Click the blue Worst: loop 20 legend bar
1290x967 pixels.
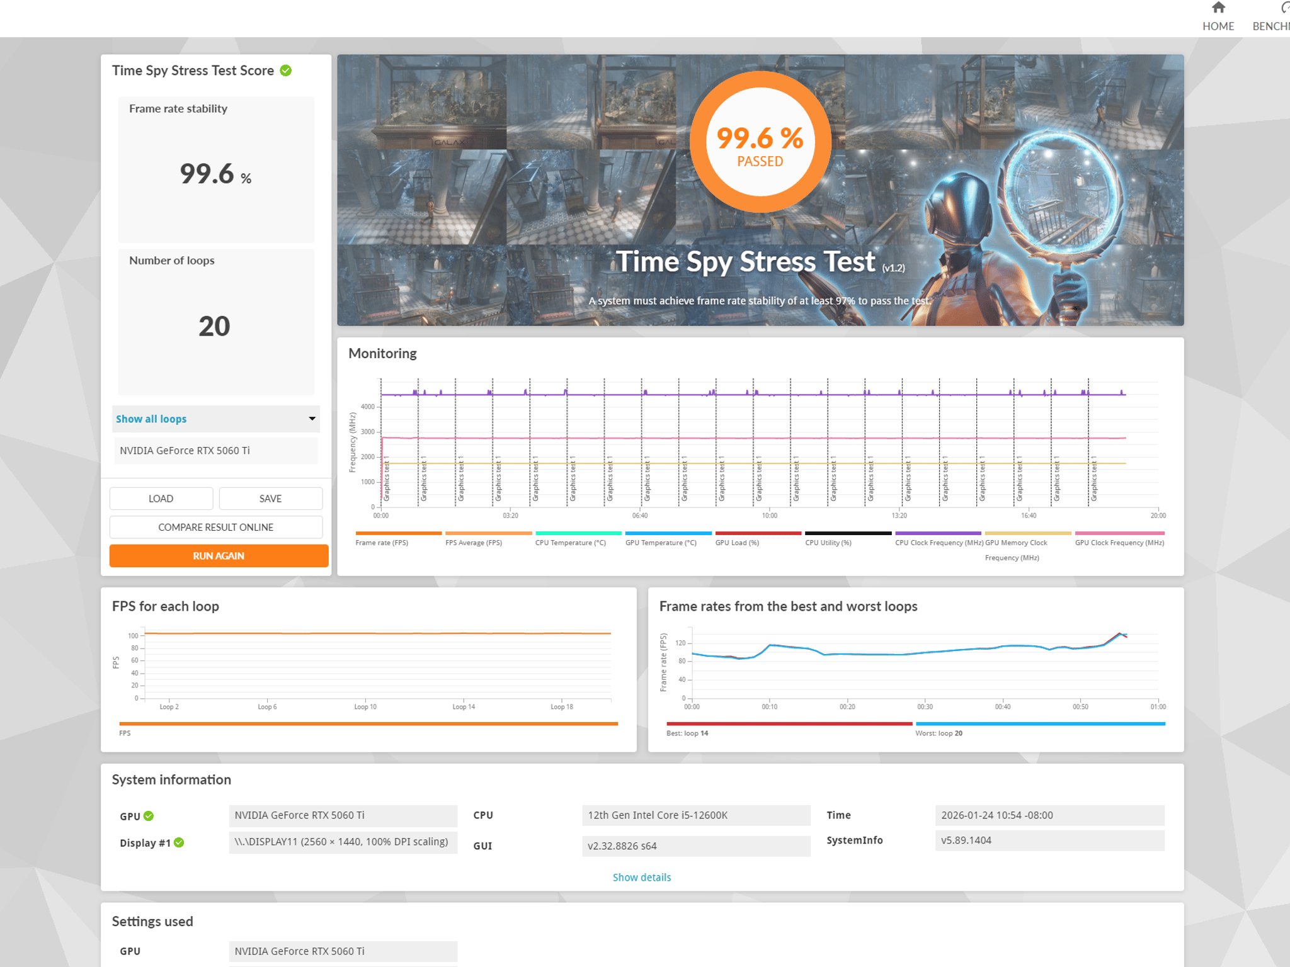pos(1040,724)
